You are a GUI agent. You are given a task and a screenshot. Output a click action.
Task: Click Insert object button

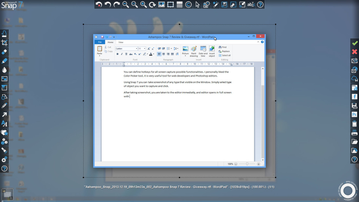click(212, 51)
